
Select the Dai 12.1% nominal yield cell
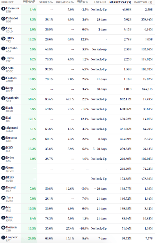click(32, 119)
